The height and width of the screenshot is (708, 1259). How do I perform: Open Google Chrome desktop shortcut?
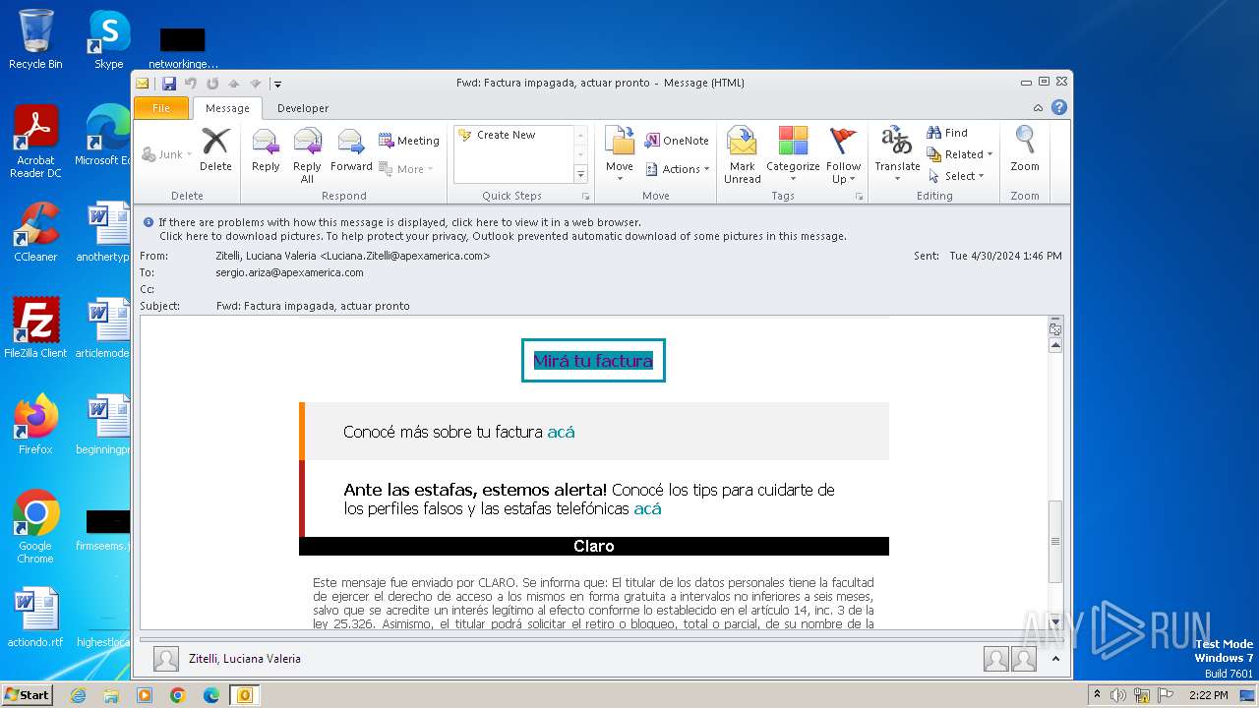point(35,527)
